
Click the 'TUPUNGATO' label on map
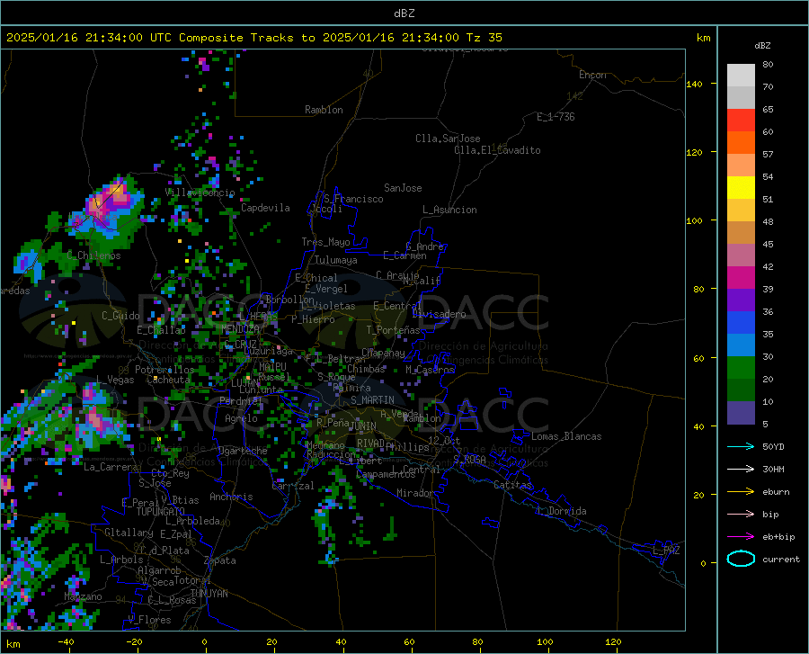point(161,512)
